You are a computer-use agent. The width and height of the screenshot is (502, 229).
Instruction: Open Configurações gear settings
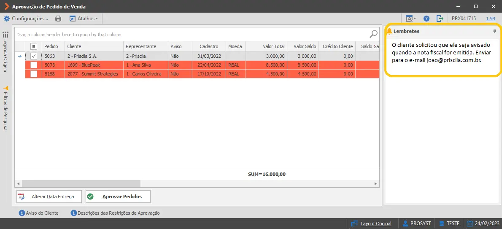(26, 19)
